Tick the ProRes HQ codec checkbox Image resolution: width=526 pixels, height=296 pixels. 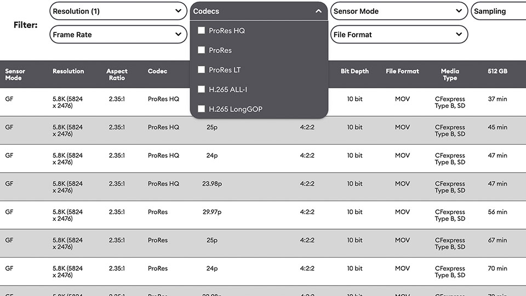201,31
